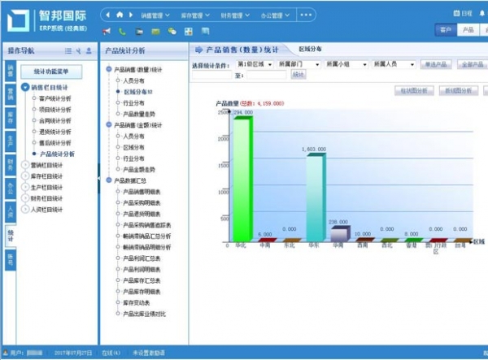Click the list icon in 操作导航 header

pyautogui.click(x=68, y=50)
